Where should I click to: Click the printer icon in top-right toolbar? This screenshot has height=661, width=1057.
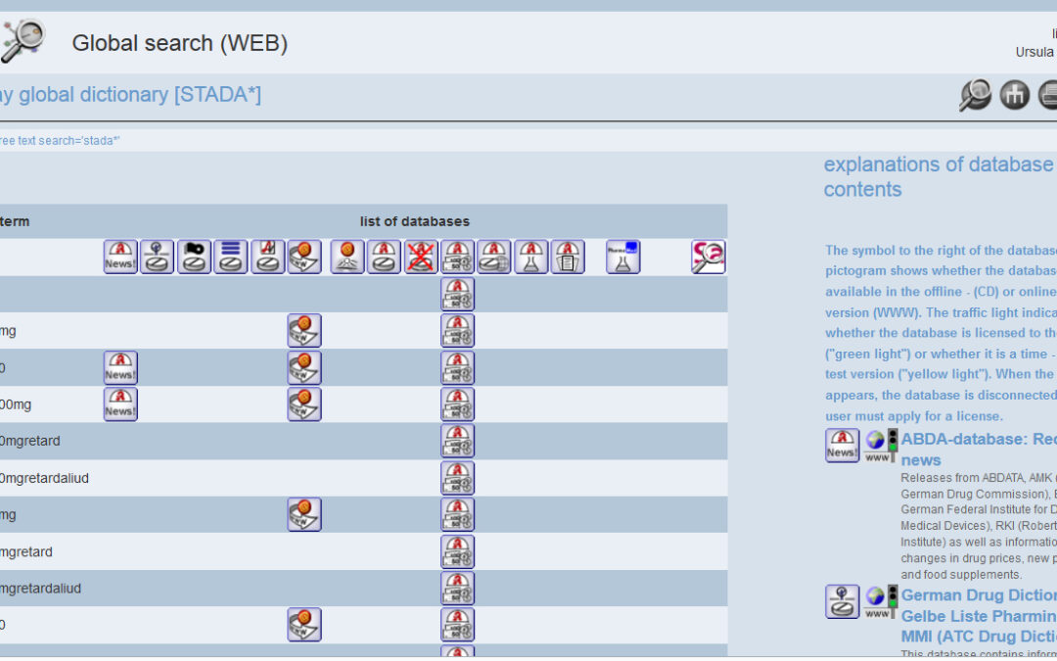tap(1048, 95)
